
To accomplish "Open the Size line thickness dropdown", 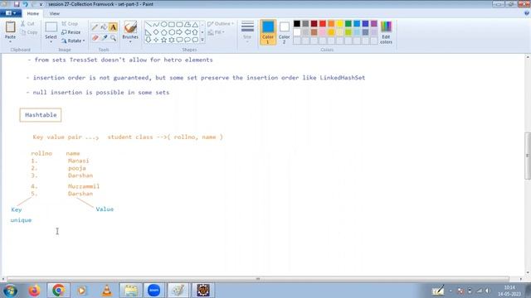I will click(x=247, y=32).
